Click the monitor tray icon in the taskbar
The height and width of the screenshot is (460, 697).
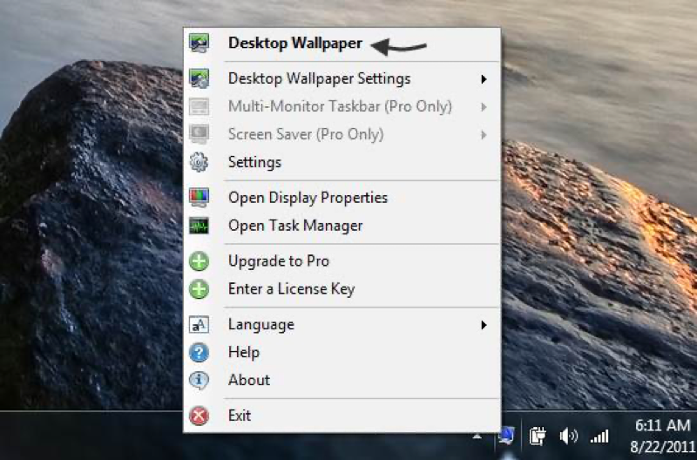coord(507,436)
